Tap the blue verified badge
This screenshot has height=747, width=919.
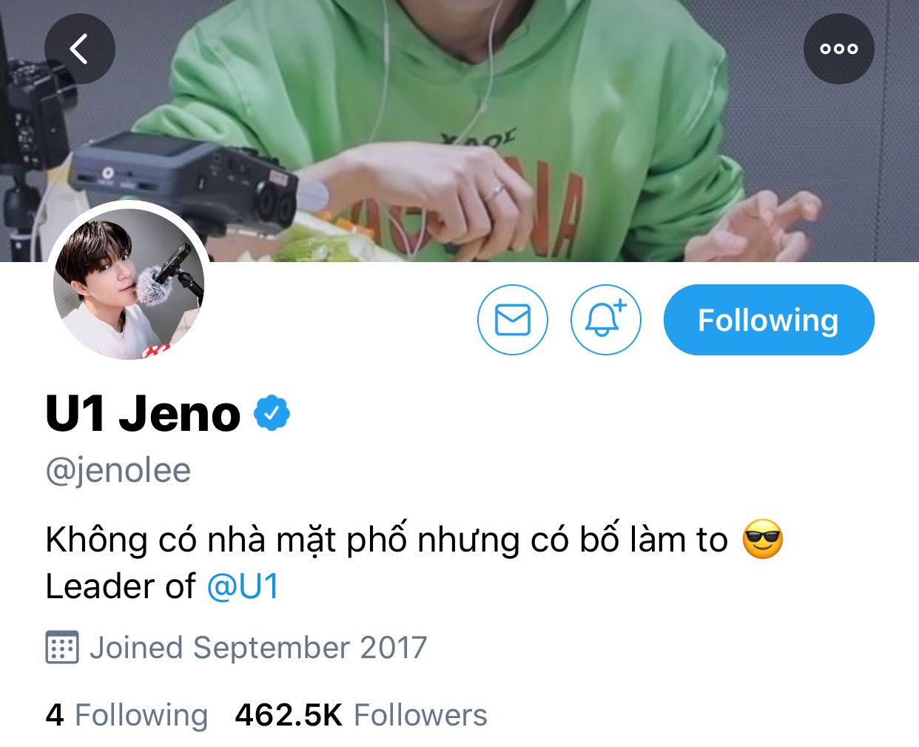point(272,413)
